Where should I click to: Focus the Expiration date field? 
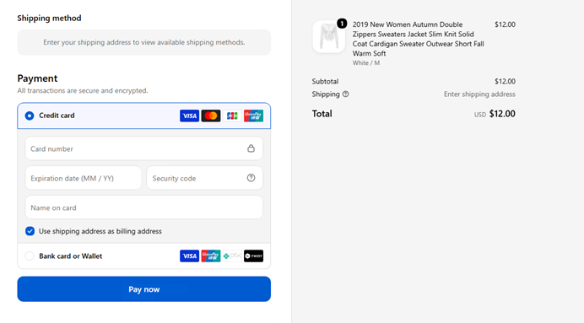83,178
